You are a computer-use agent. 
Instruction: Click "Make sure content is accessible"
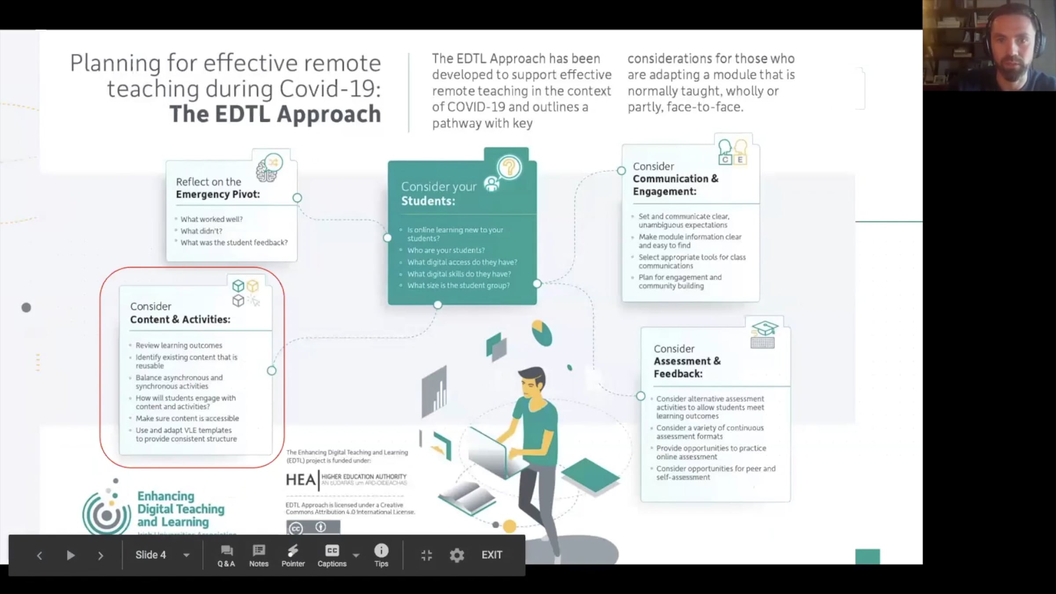tap(187, 418)
